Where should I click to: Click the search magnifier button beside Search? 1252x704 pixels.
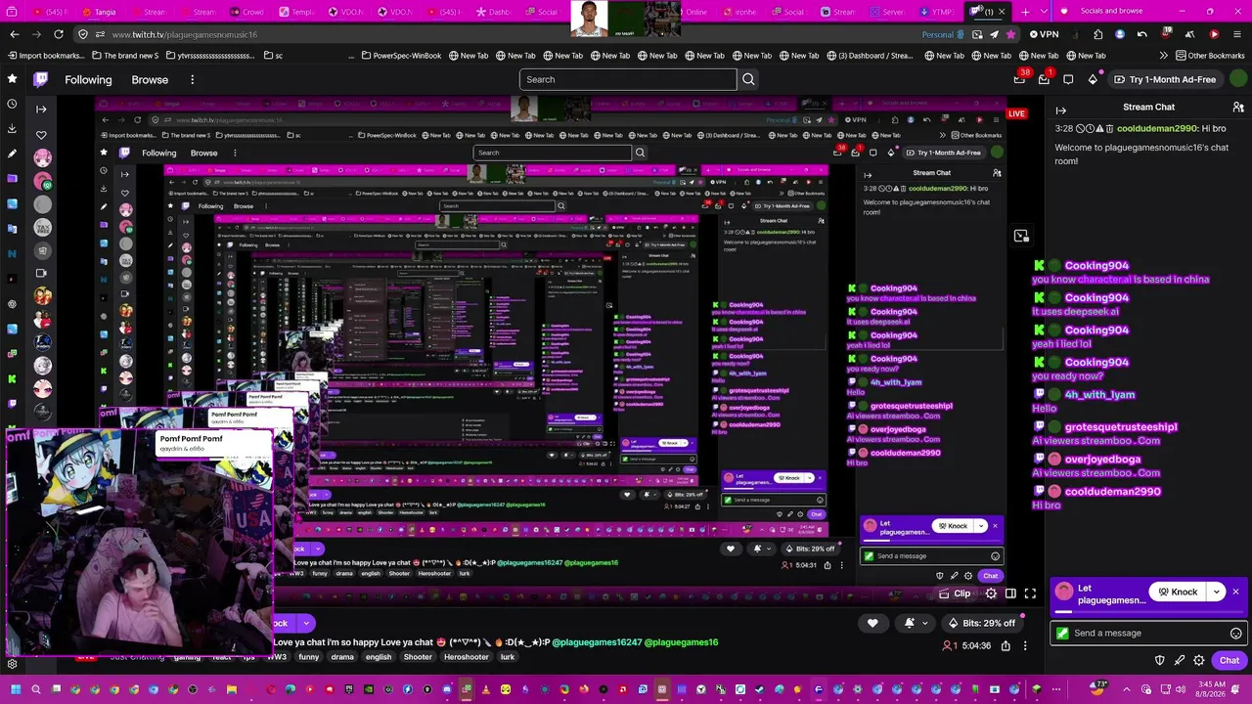click(x=748, y=79)
